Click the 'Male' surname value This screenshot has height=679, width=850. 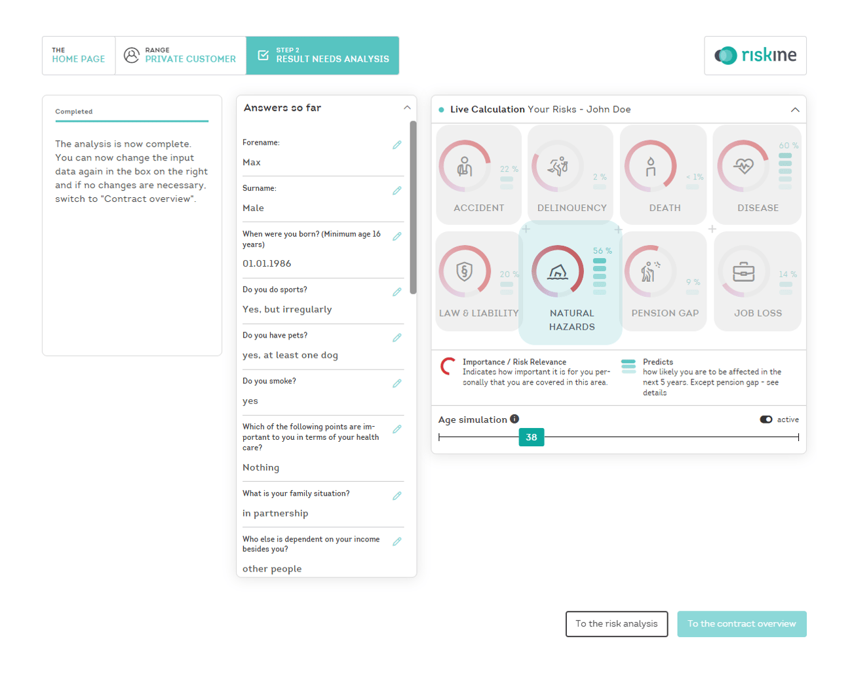pyautogui.click(x=253, y=208)
